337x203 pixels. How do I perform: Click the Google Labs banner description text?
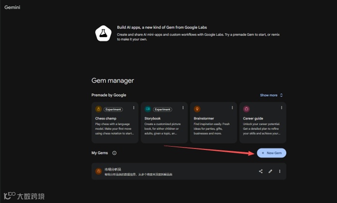pos(198,37)
